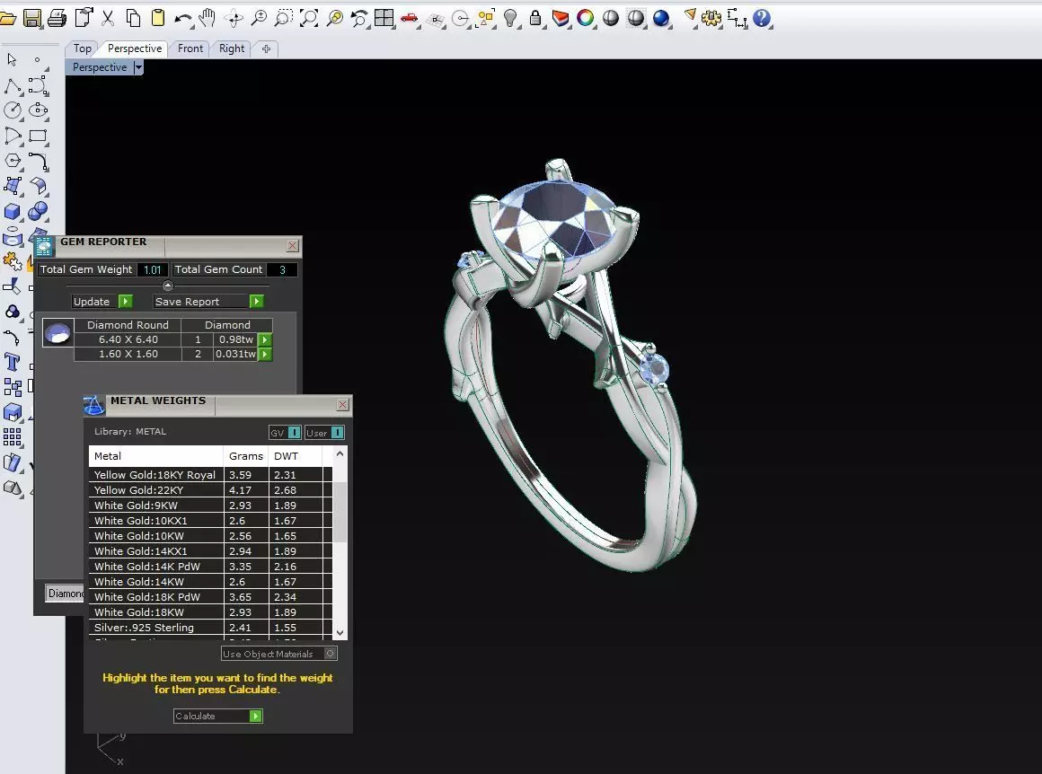Image resolution: width=1042 pixels, height=774 pixels.
Task: Click the Total Gem Count value field
Action: [x=282, y=269]
